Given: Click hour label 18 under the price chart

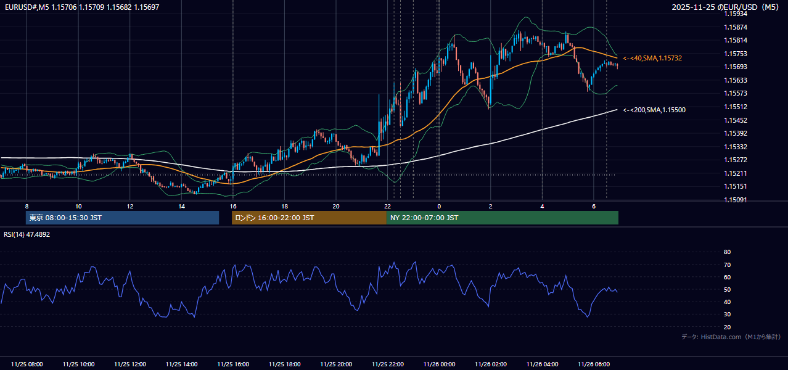Looking at the screenshot, I should click(x=284, y=206).
